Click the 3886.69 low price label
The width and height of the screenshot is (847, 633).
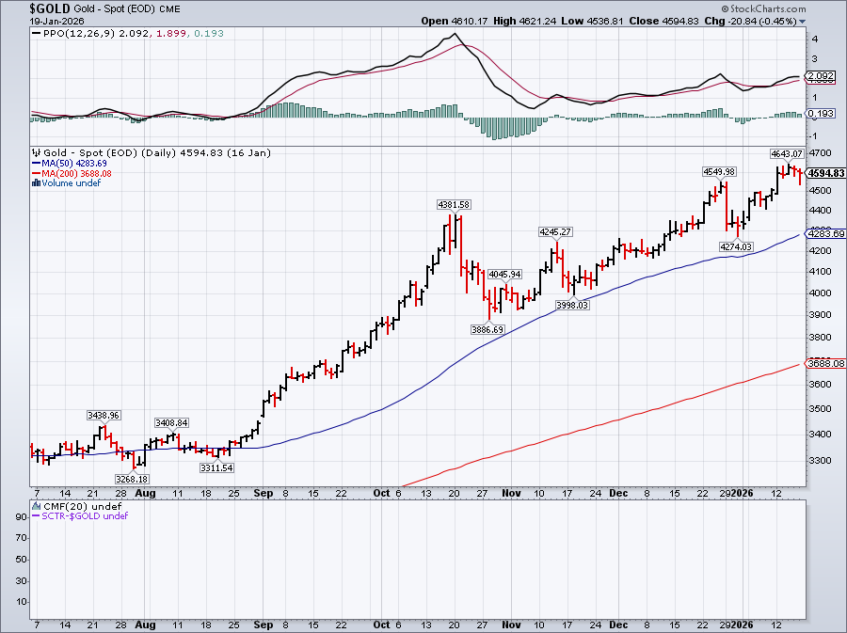(487, 329)
